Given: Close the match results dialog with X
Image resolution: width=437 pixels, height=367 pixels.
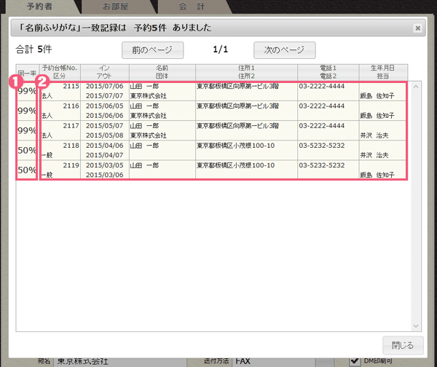Looking at the screenshot, I should point(417,28).
